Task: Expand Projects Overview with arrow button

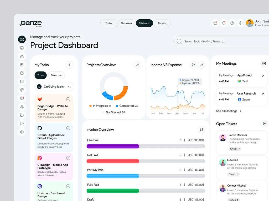Action: pos(137,65)
